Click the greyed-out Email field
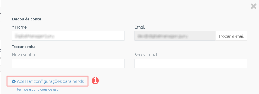The image size is (259, 94). point(175,36)
